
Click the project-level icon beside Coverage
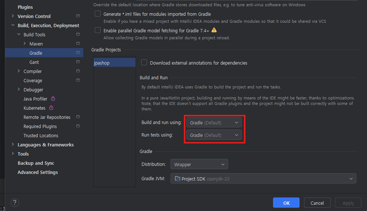(x=78, y=80)
